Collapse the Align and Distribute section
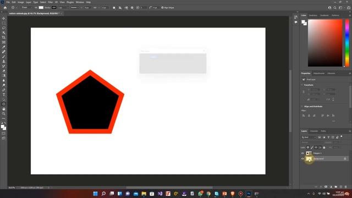This screenshot has width=352, height=198. click(x=302, y=106)
